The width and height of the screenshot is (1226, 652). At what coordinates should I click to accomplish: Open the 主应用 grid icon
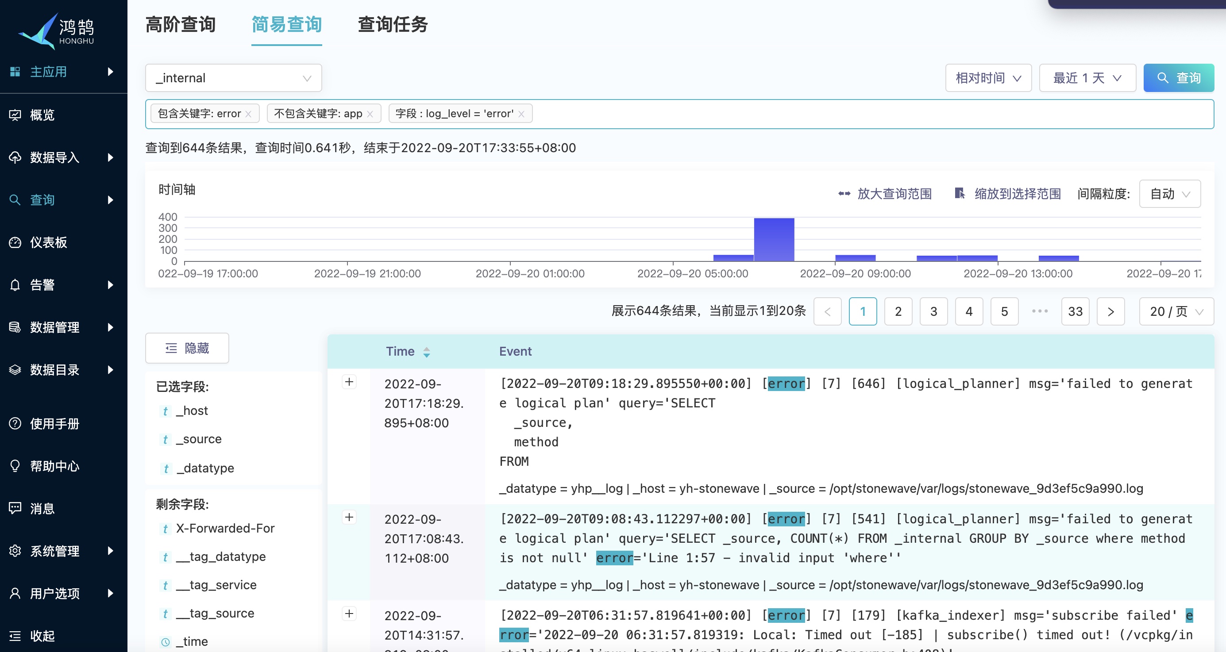pos(15,72)
